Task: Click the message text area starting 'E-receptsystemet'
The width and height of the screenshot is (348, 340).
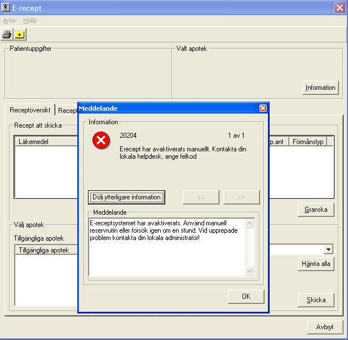Action: [x=167, y=247]
